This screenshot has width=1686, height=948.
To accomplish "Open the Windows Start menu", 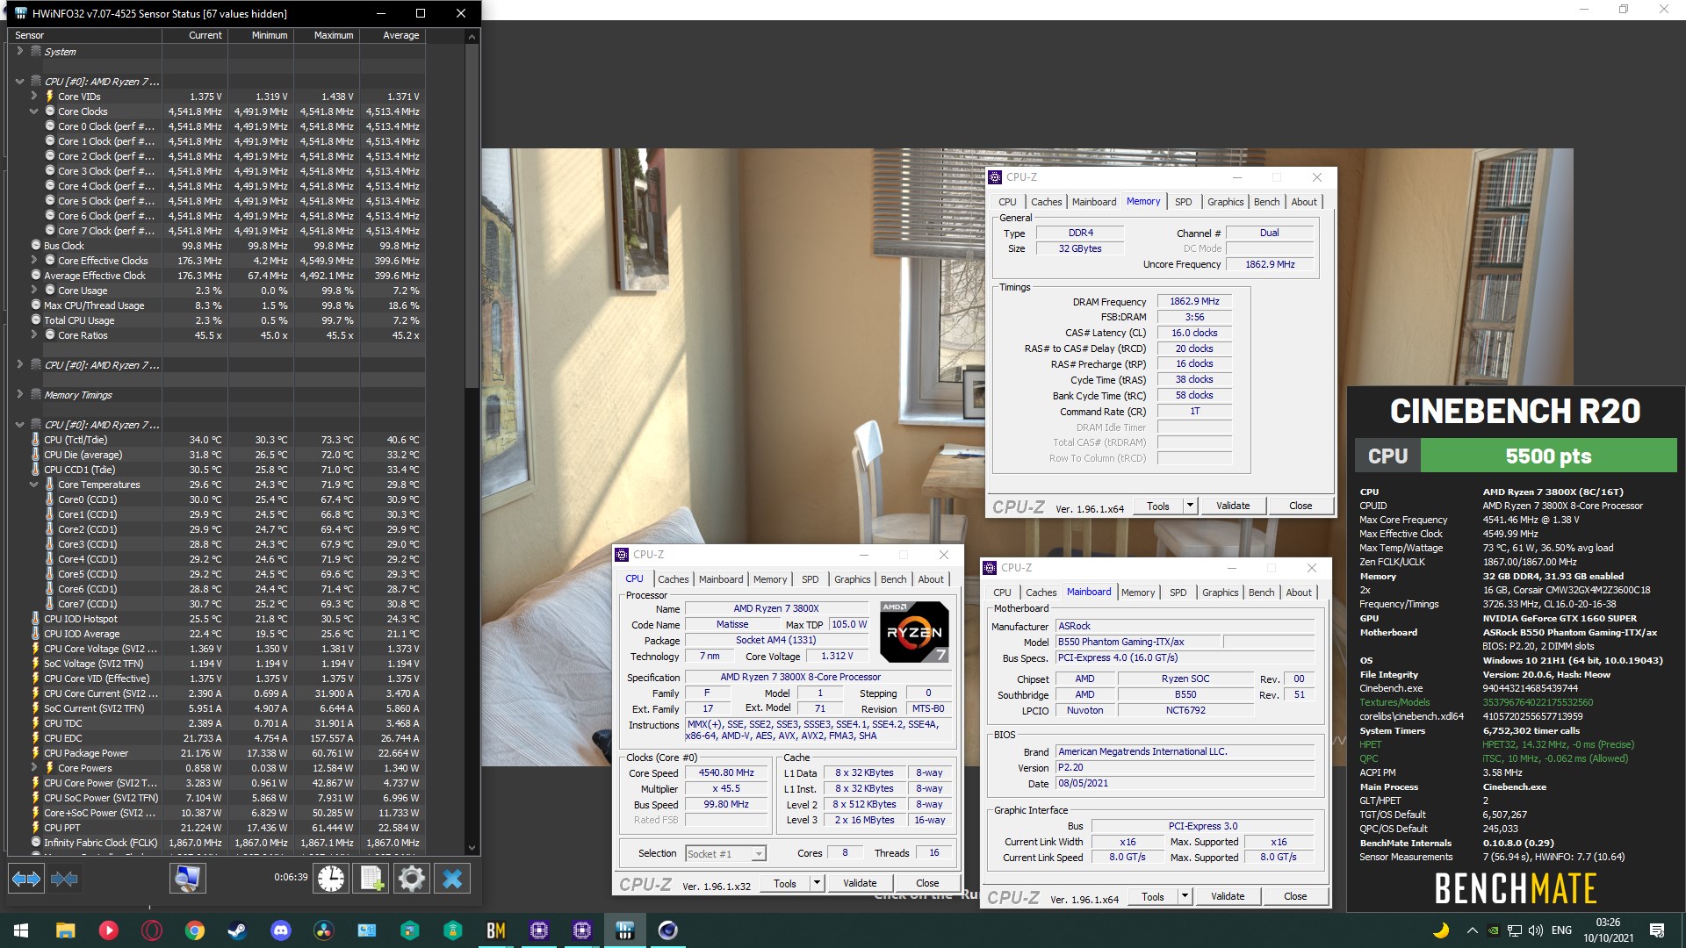I will tap(21, 930).
